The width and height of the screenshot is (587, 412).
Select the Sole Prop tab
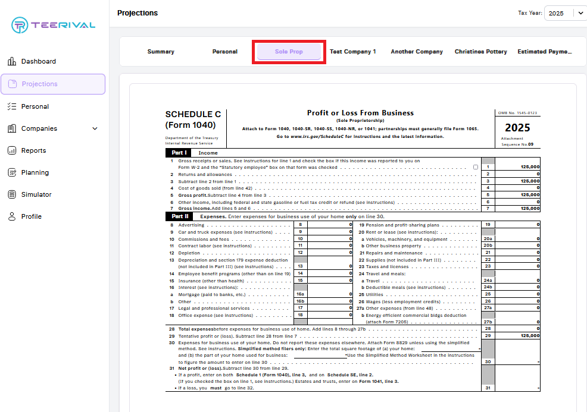289,52
